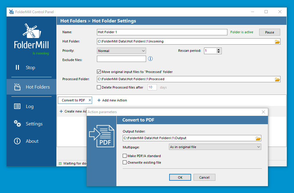Enable Overwrite existing file
The height and width of the screenshot is (193, 294).
pyautogui.click(x=125, y=162)
